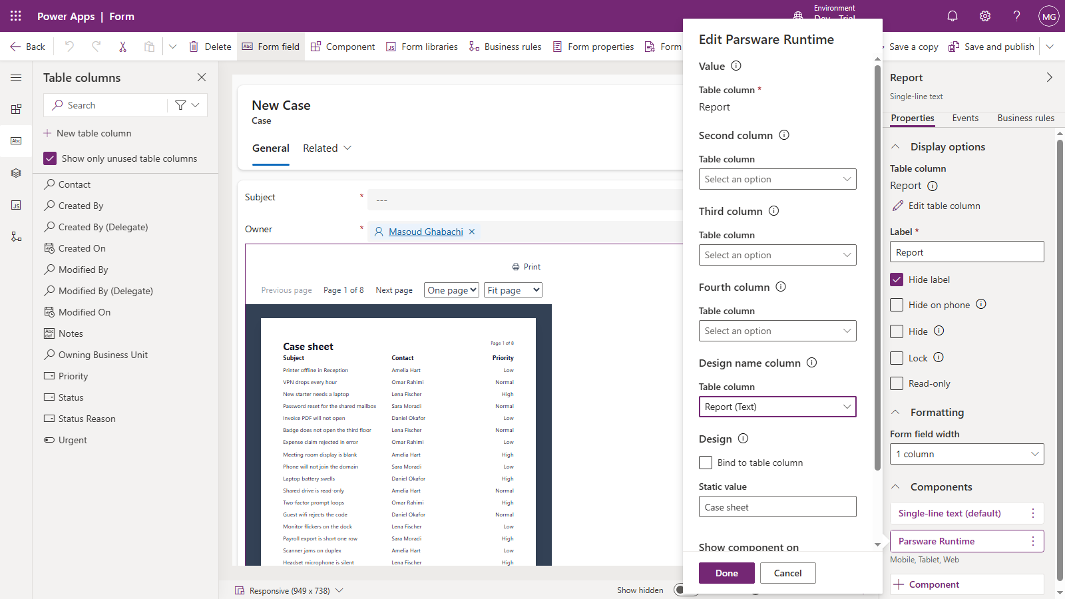Switch to the Events tab

click(x=965, y=118)
